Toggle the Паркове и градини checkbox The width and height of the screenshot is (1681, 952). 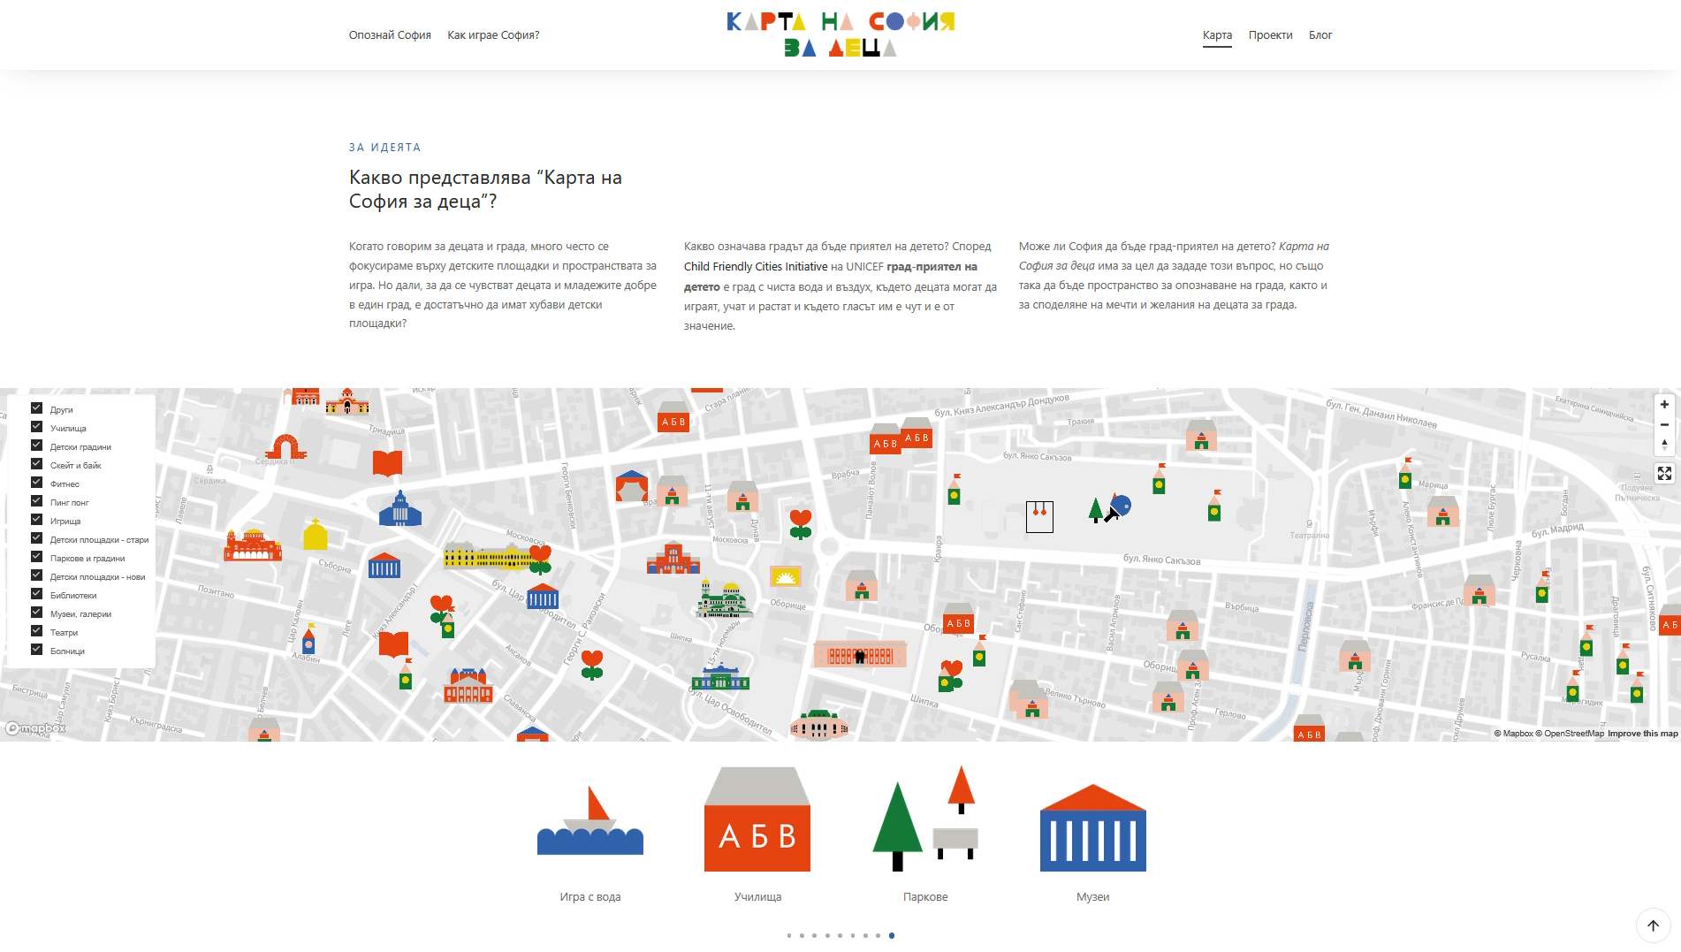[x=36, y=557]
